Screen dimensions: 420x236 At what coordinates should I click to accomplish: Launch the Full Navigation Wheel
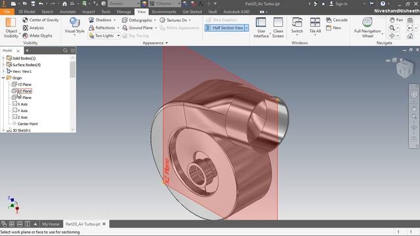click(367, 28)
